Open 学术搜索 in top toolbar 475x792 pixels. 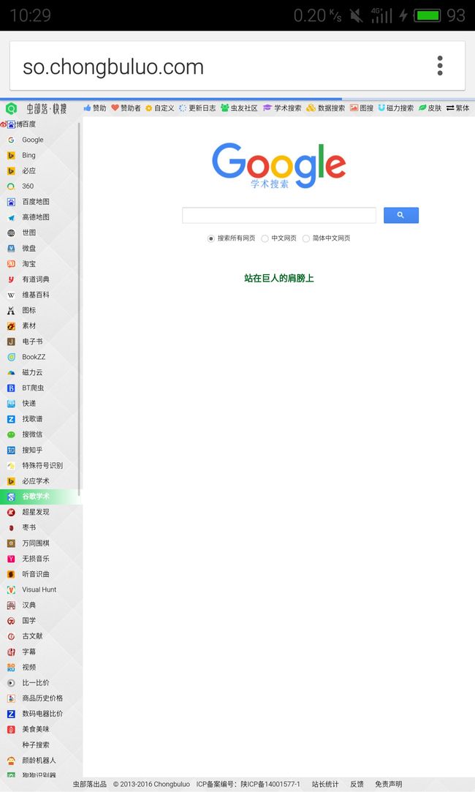(282, 108)
